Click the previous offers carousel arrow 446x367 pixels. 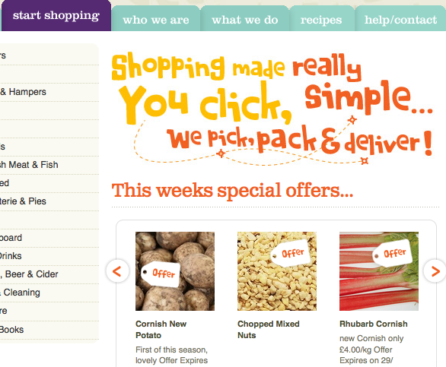[117, 271]
